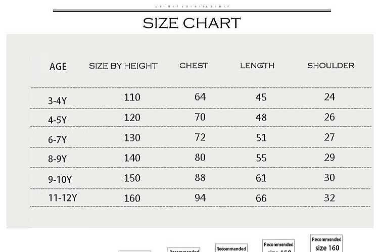Select the AGE column header
This screenshot has width=379, height=252.
58,67
